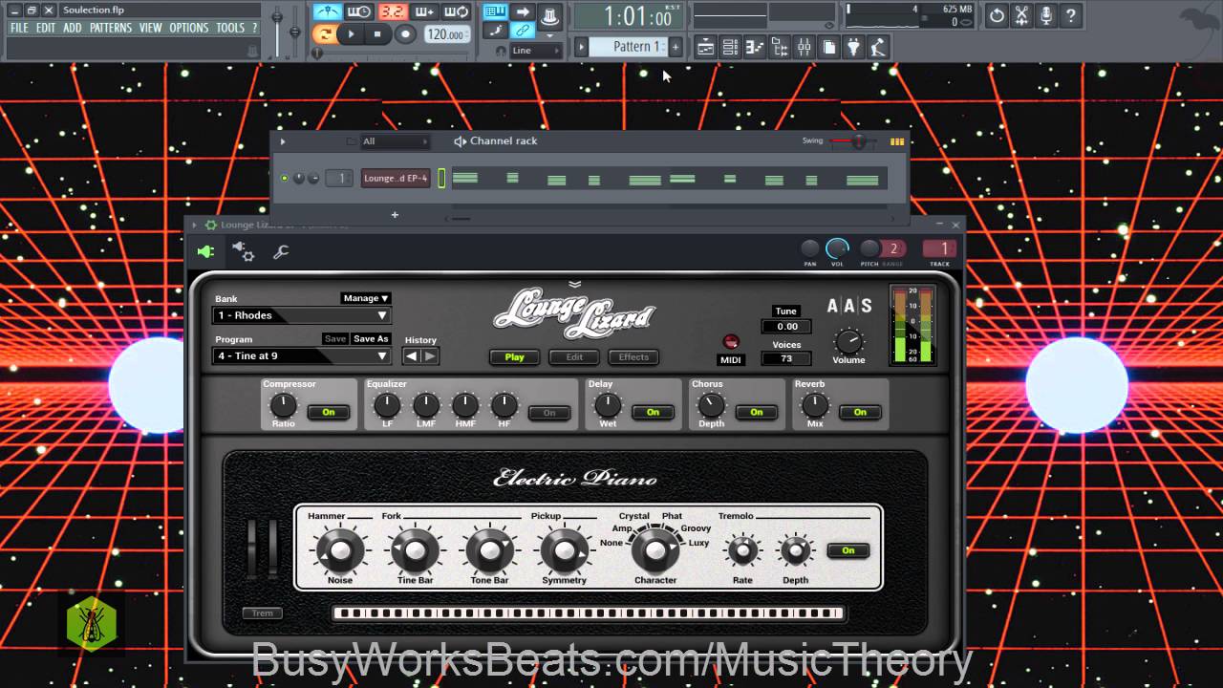Click the Trem button on piano panel
Image resolution: width=1223 pixels, height=688 pixels.
(263, 613)
